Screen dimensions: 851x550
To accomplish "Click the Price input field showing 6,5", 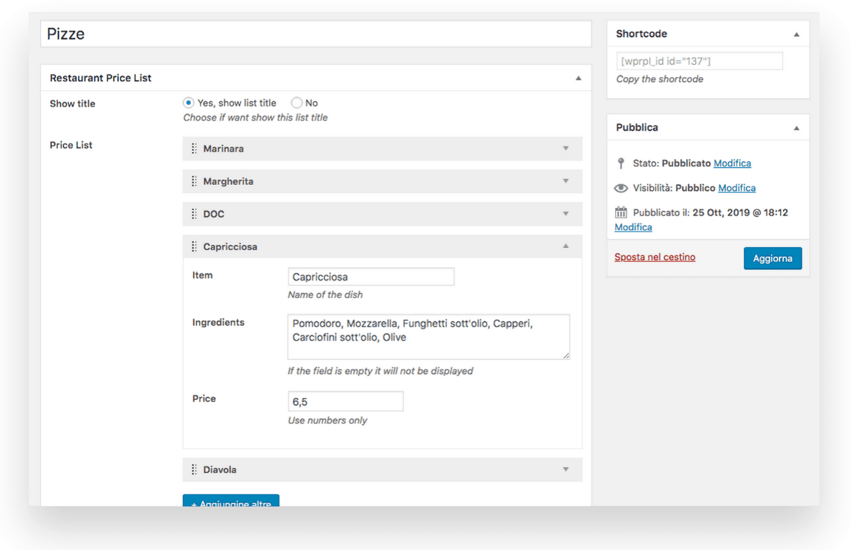I will (x=345, y=401).
